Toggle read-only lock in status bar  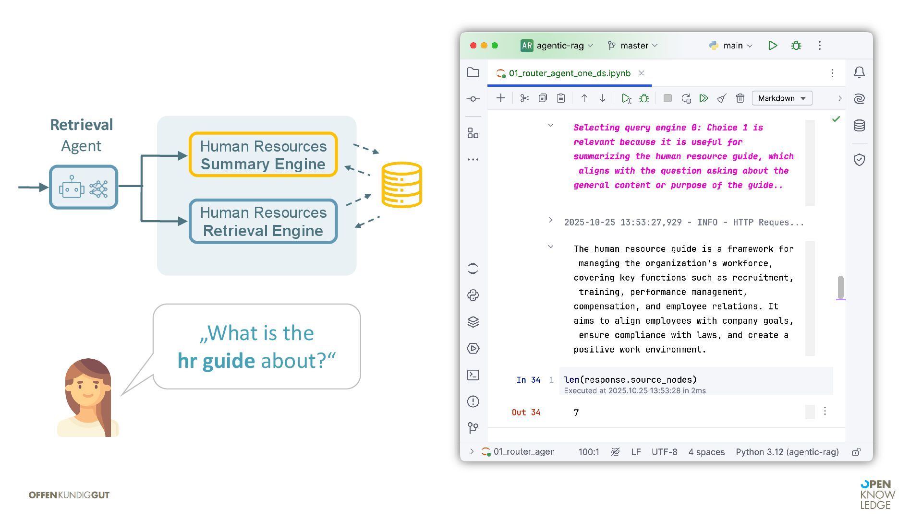(856, 452)
